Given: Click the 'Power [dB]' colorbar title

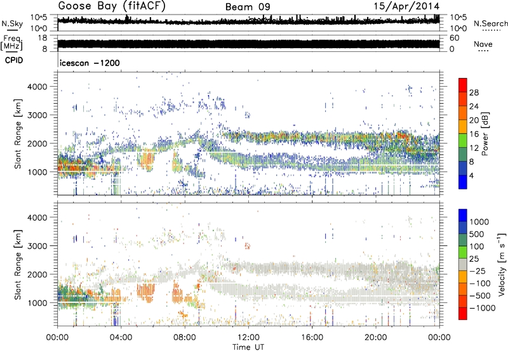Looking at the screenshot, I should tap(485, 134).
